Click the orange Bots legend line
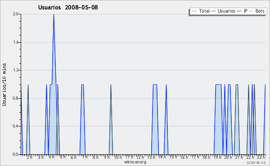 tap(251, 11)
